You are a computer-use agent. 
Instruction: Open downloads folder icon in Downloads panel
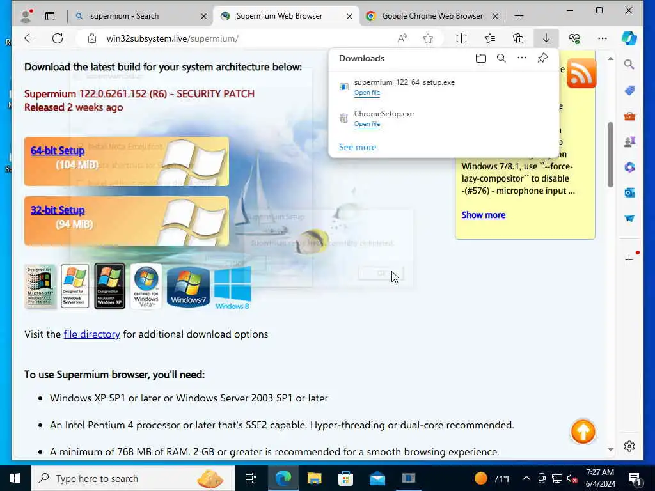coord(481,58)
